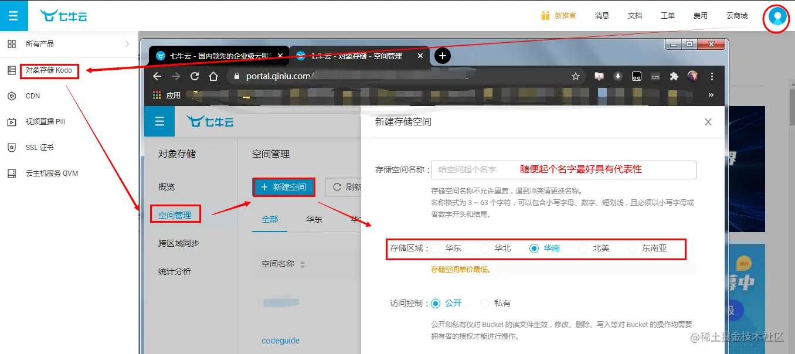
Task: Switch to first Chrome tab 七牛云 国内领先
Action: coord(219,56)
